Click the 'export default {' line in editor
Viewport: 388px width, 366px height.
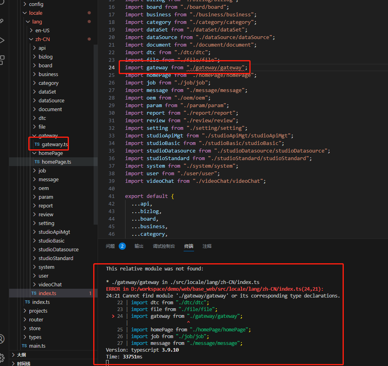pos(149,196)
